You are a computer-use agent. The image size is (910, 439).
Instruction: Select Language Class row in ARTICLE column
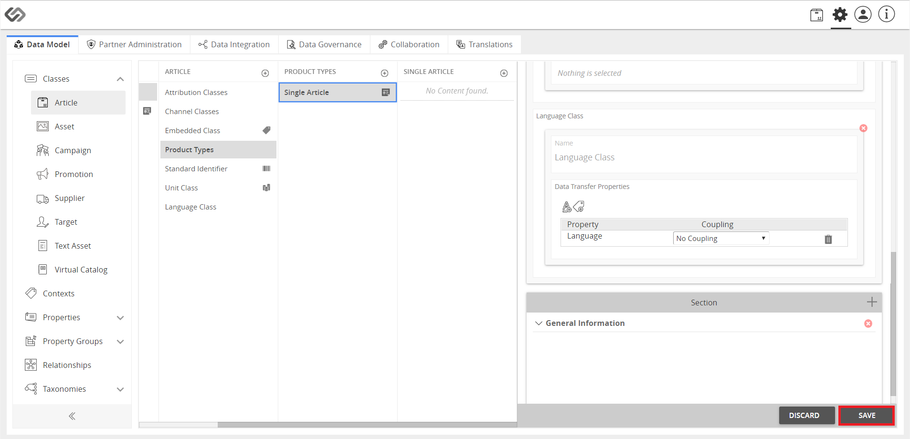[218, 207]
